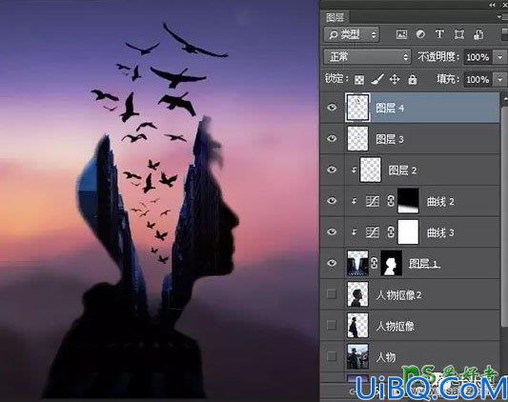The image size is (508, 402).
Task: Select layer name 人物
Action: click(x=386, y=357)
